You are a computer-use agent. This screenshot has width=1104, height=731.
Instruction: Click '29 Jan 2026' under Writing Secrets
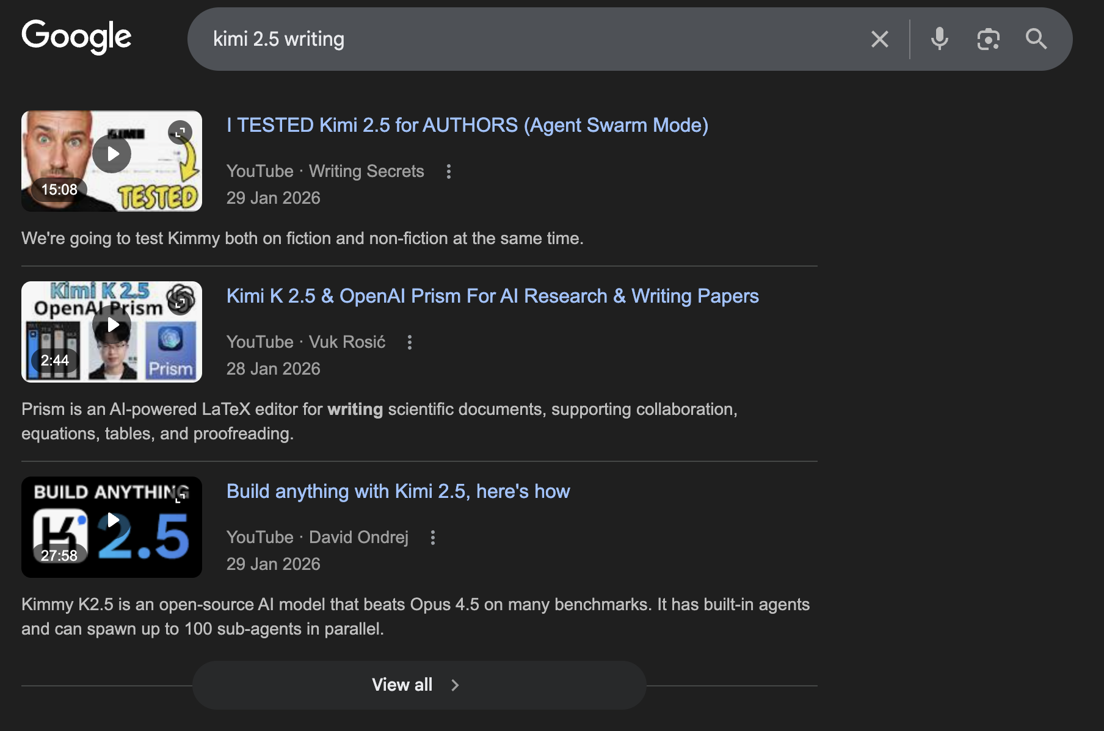point(273,198)
